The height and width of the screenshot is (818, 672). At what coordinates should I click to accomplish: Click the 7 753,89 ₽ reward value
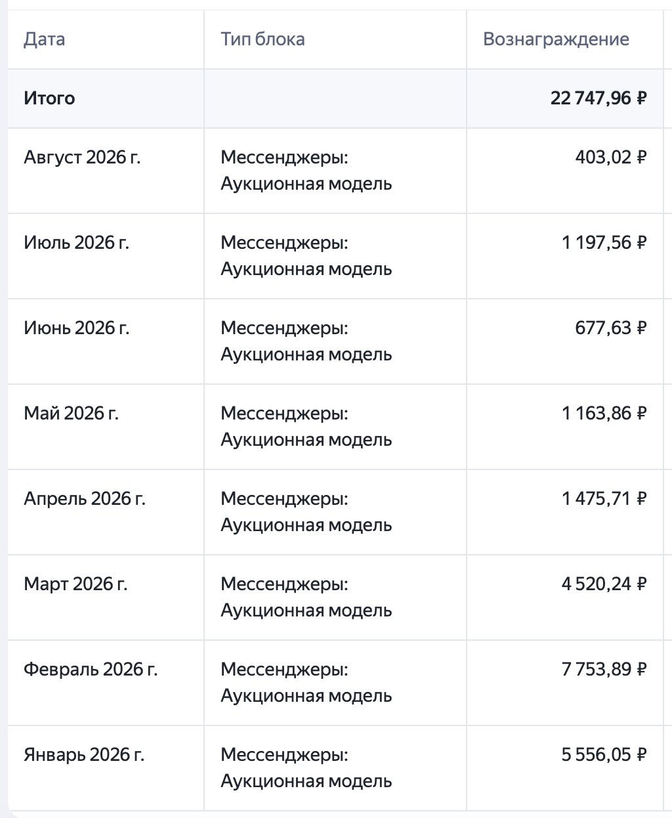coord(604,670)
